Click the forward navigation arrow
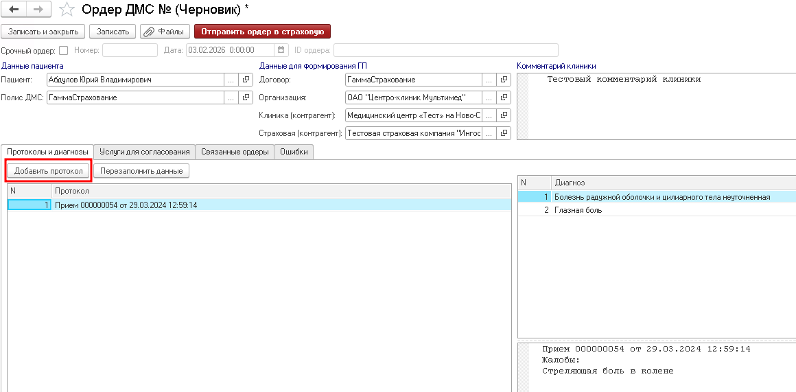This screenshot has width=796, height=392. point(38,10)
